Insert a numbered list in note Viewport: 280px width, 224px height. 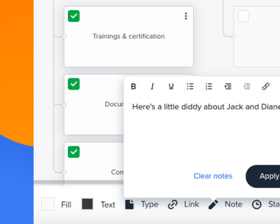(209, 86)
